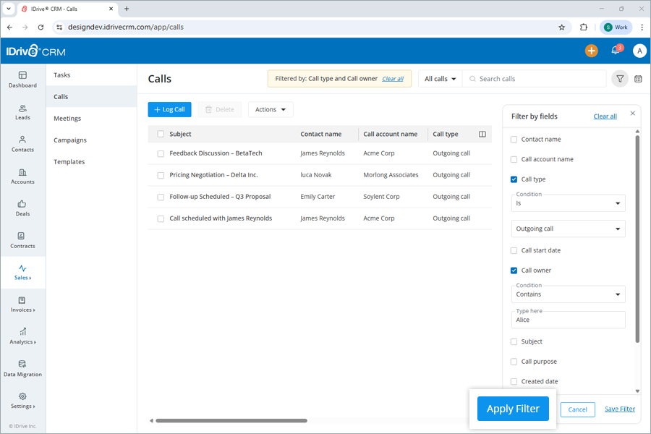Open the filter funnel icon above the list

[x=619, y=78]
